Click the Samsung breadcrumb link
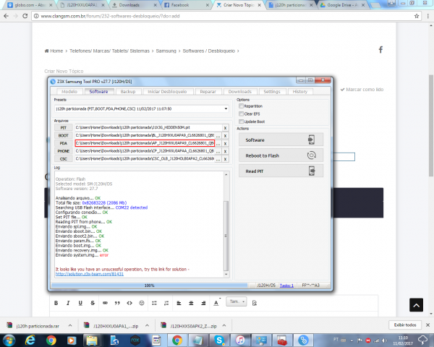The image size is (434, 347). (166, 51)
